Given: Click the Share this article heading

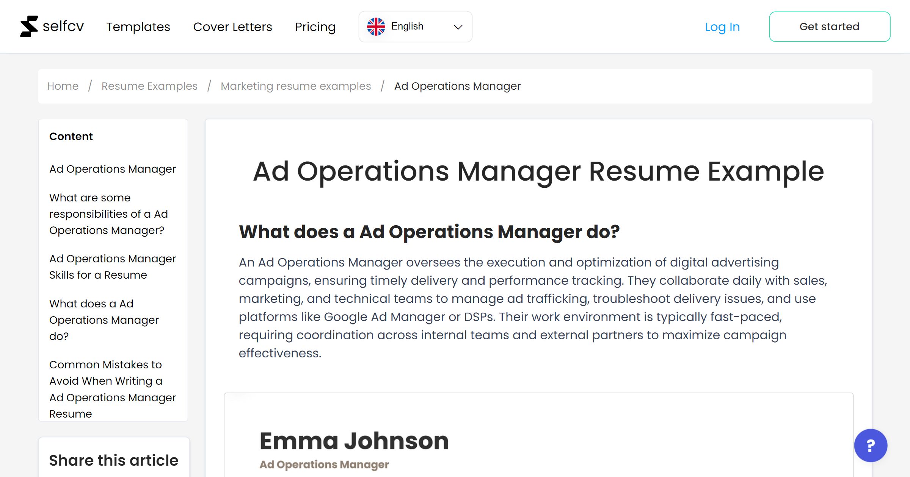Looking at the screenshot, I should point(113,460).
